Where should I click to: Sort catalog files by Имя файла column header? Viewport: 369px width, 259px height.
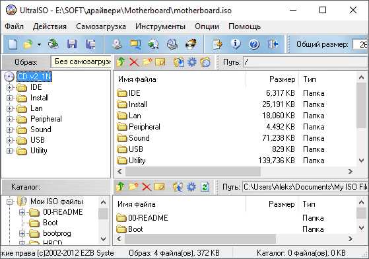pos(180,204)
